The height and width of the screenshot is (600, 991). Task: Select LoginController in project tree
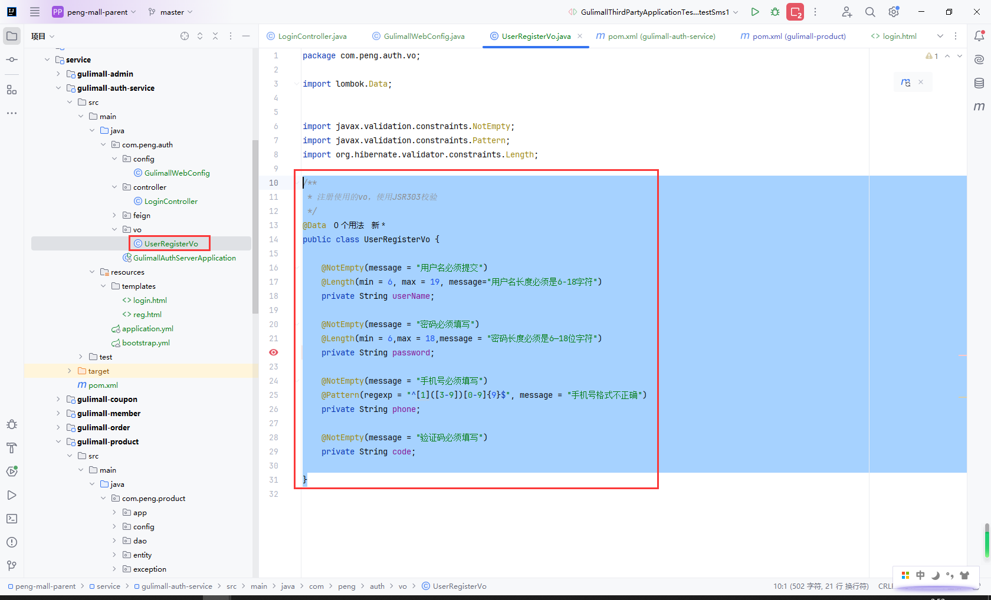click(x=166, y=201)
